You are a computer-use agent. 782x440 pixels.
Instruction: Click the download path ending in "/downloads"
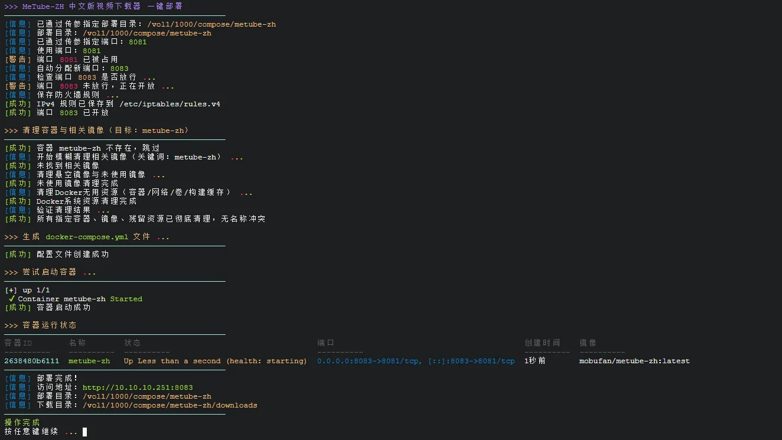pyautogui.click(x=170, y=405)
